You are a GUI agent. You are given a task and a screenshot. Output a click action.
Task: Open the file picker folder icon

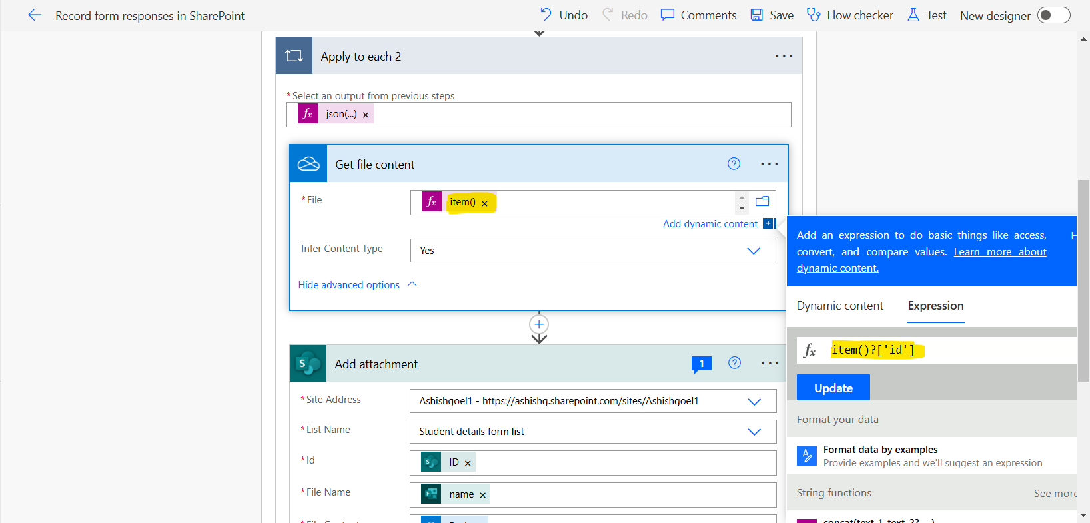coord(762,201)
